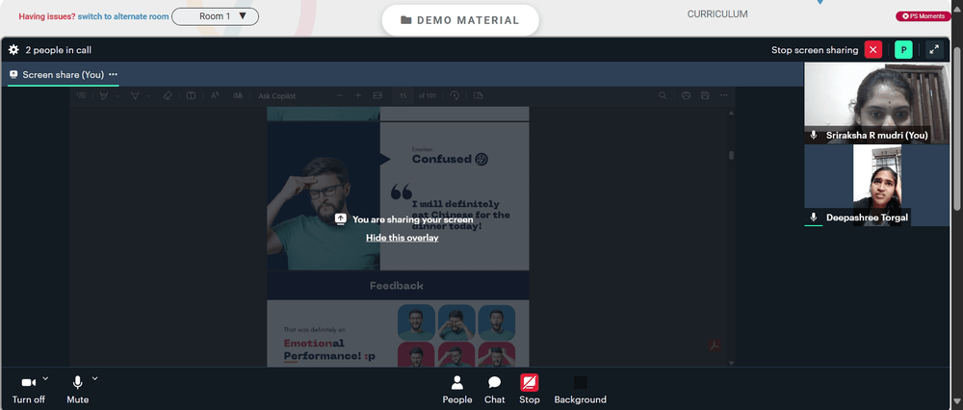Click switch to alternate room link
The height and width of the screenshot is (410, 963).
pyautogui.click(x=123, y=16)
